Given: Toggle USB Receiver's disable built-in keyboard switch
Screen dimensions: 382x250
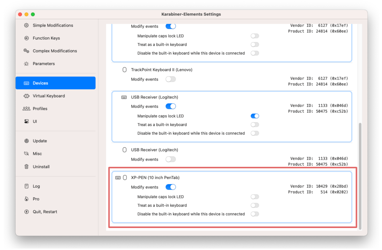Looking at the screenshot, I should (x=255, y=133).
